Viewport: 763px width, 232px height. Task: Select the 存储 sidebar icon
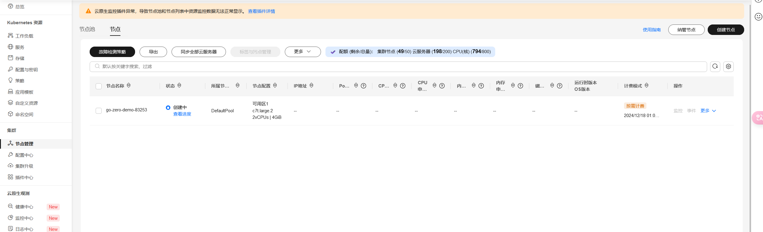click(10, 58)
